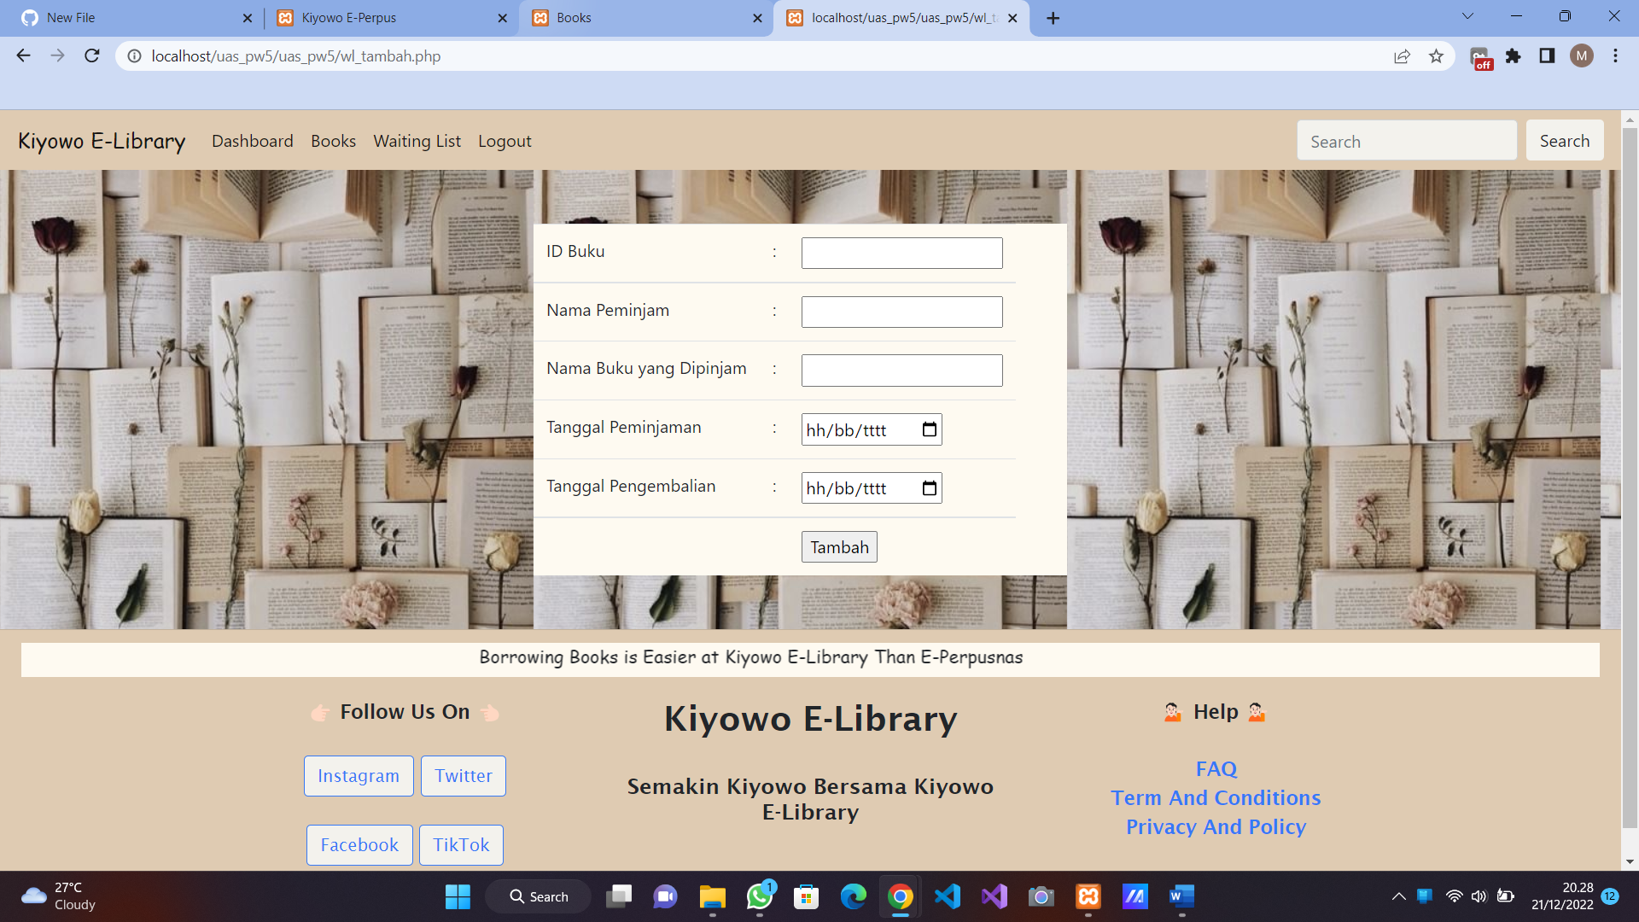Screen dimensions: 1639x922
Task: Open Chrome three-dot menu
Action: 1615,56
